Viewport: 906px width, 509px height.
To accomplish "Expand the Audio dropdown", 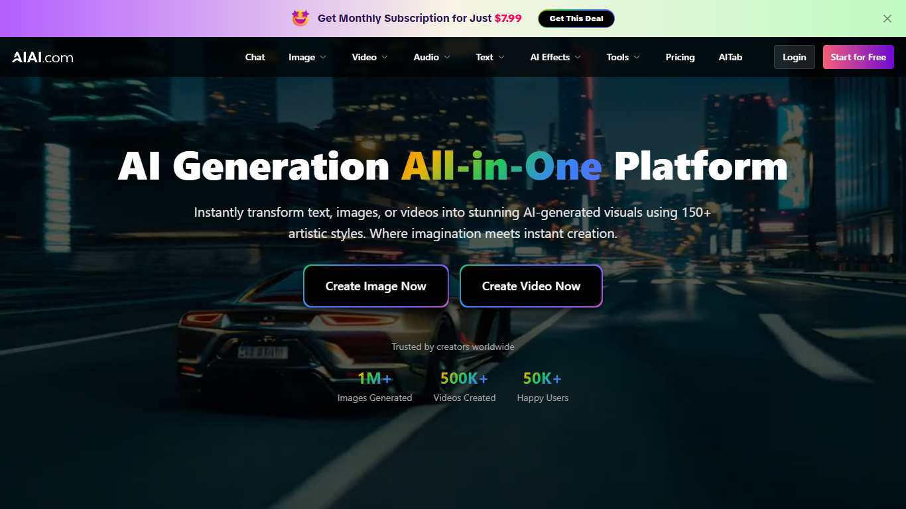I will [x=430, y=57].
